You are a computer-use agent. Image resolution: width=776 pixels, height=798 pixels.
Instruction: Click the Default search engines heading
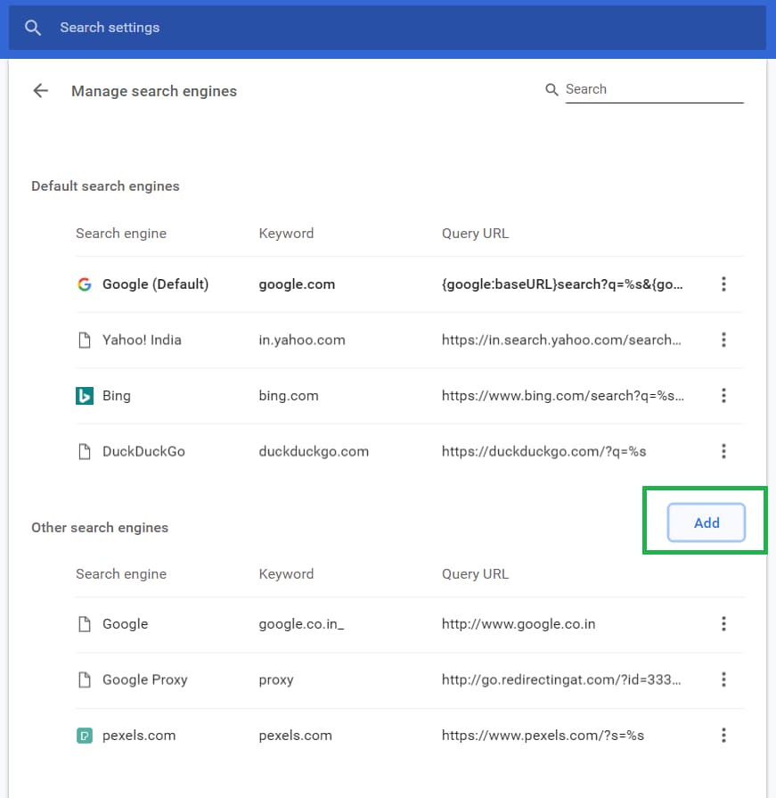105,186
